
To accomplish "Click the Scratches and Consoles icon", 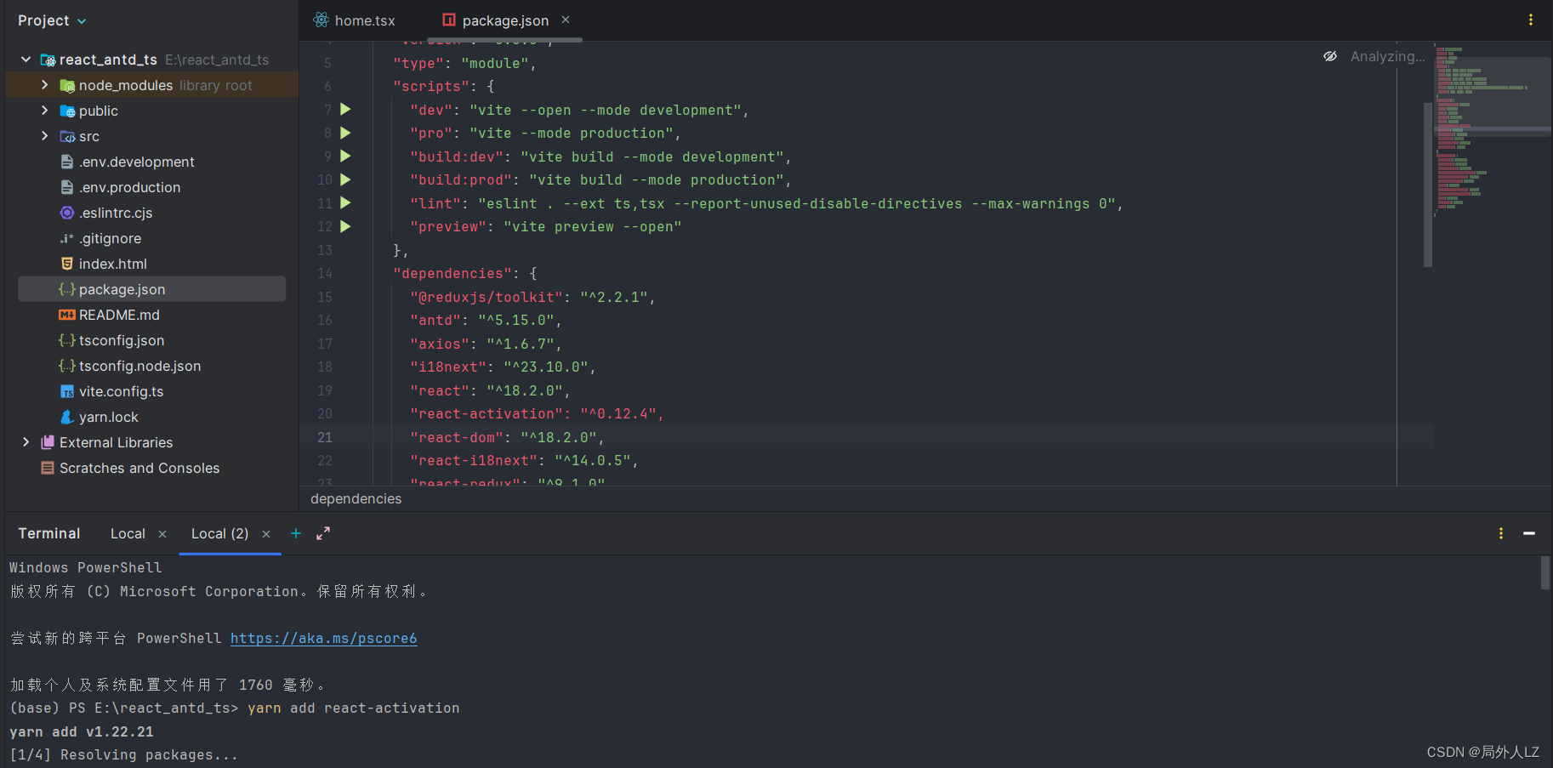I will click(48, 468).
